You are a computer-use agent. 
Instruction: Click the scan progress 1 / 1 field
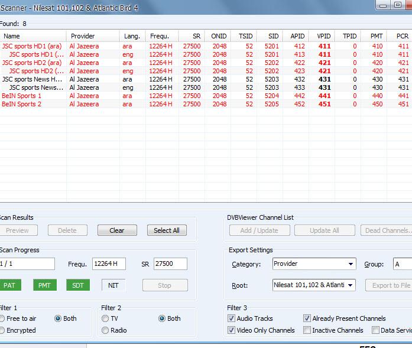click(27, 264)
